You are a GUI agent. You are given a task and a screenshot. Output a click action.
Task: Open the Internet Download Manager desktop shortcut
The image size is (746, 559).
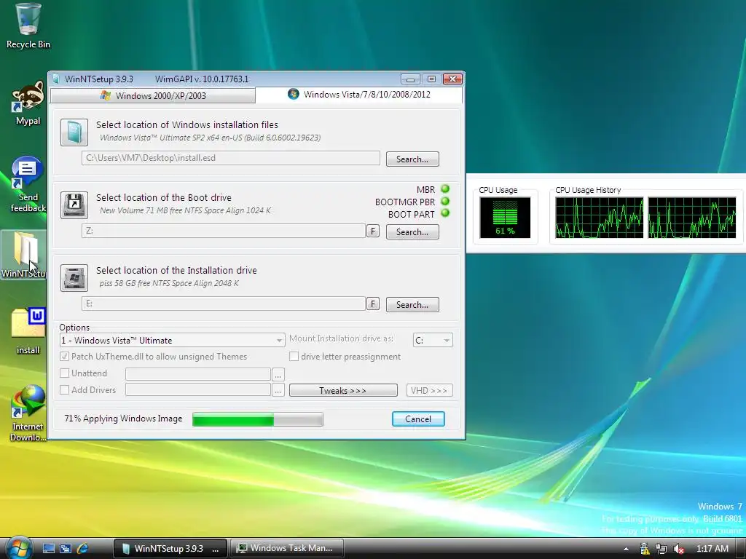pyautogui.click(x=28, y=413)
